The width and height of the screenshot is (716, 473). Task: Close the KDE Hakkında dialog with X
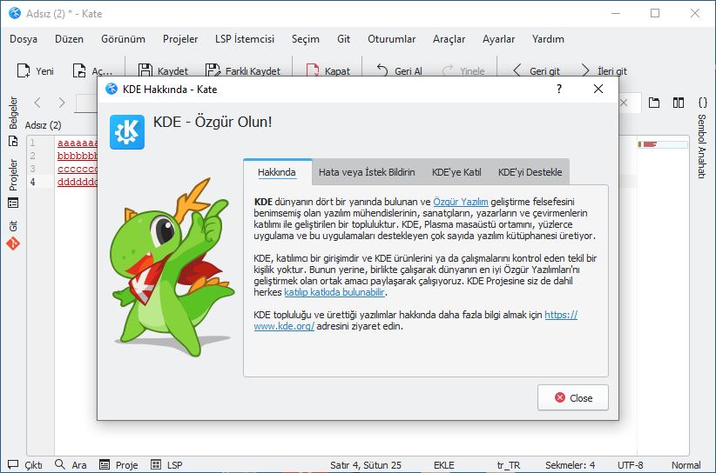pyautogui.click(x=598, y=89)
